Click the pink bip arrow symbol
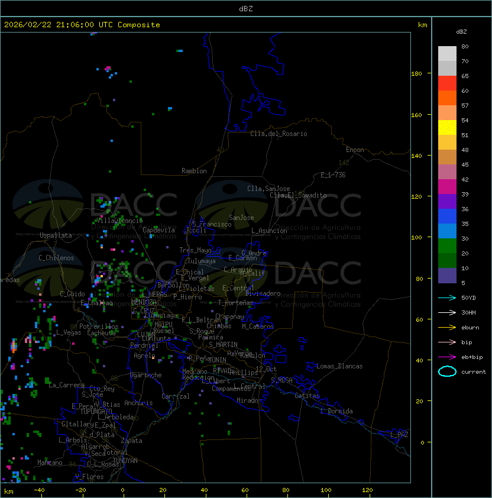492x498 pixels. coord(447,342)
